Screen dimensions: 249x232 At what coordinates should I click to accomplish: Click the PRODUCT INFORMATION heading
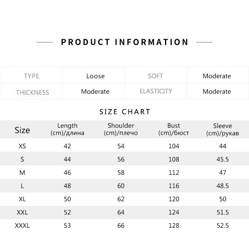(x=124, y=42)
